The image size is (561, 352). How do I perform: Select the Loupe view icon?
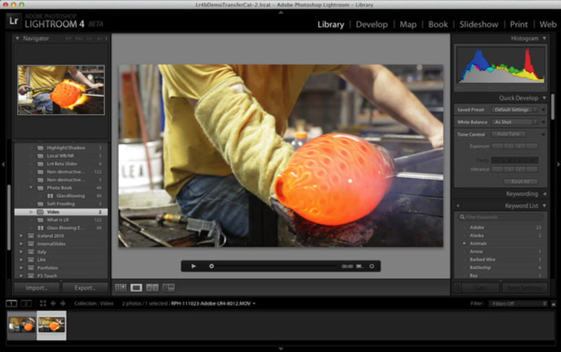click(x=136, y=288)
